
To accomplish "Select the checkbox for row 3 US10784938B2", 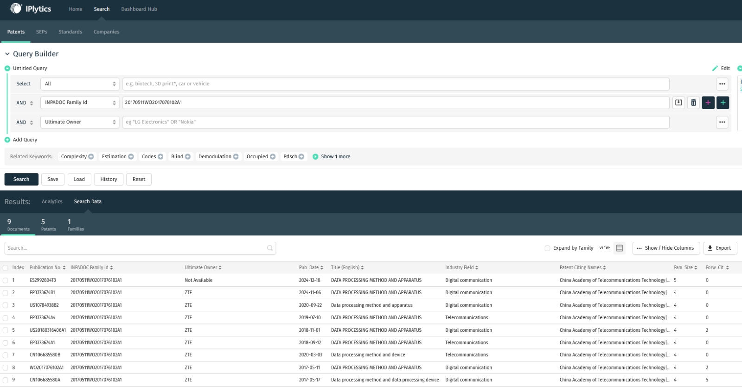I will 6,305.
